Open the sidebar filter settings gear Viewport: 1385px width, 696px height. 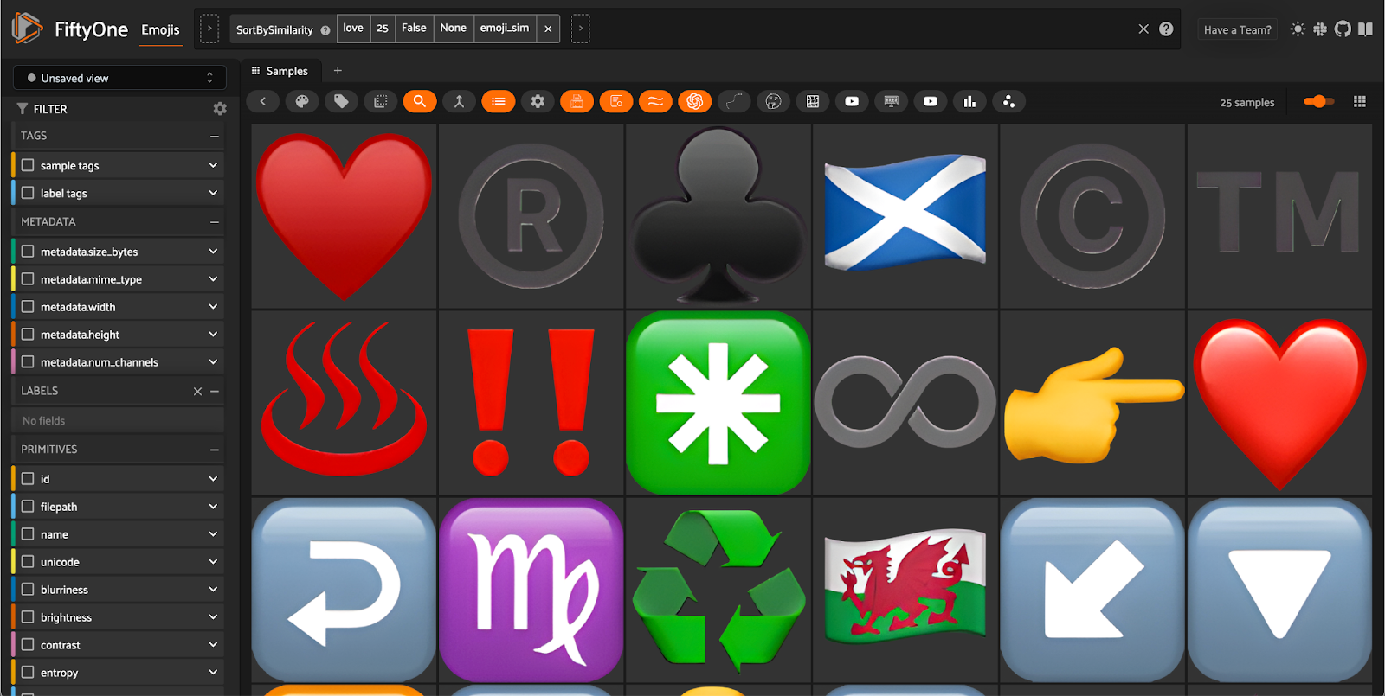pos(220,109)
